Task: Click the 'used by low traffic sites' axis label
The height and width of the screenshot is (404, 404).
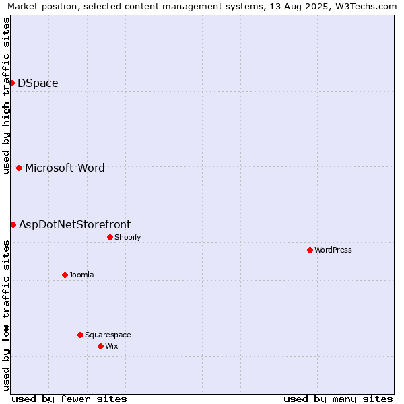Action: click(5, 316)
